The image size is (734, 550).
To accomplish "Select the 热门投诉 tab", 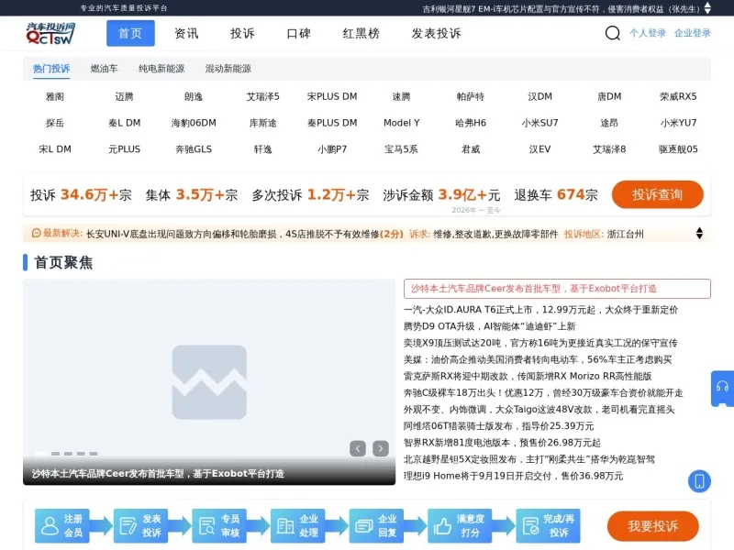I will tap(51, 69).
